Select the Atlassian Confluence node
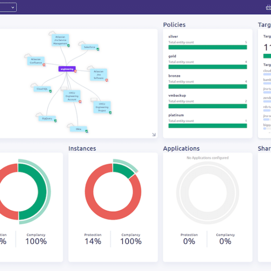The width and height of the screenshot is (271, 271). click(x=36, y=61)
